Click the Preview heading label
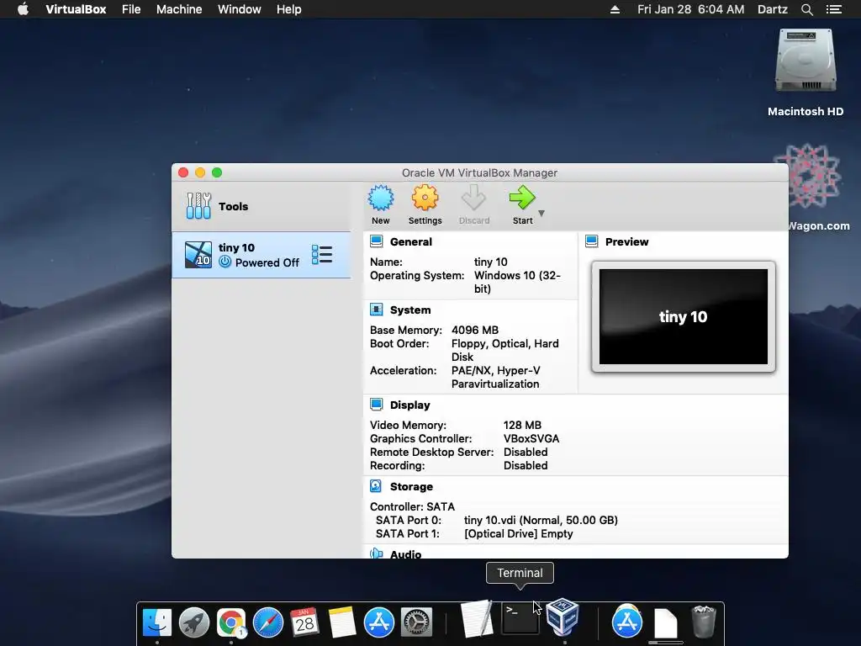861x646 pixels. pos(626,241)
